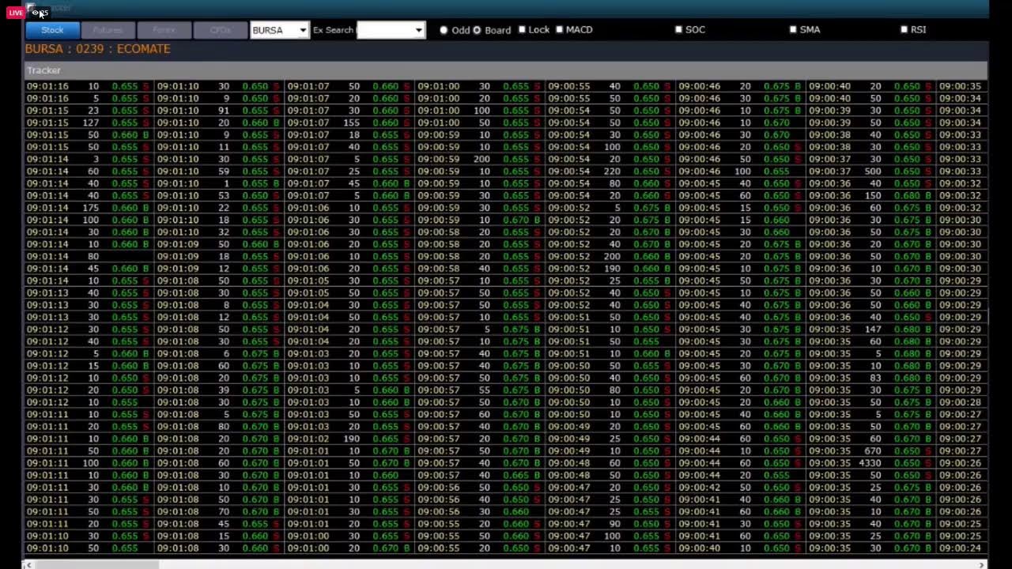Click the volume 150 cell at 09:00:36

pos(873,196)
